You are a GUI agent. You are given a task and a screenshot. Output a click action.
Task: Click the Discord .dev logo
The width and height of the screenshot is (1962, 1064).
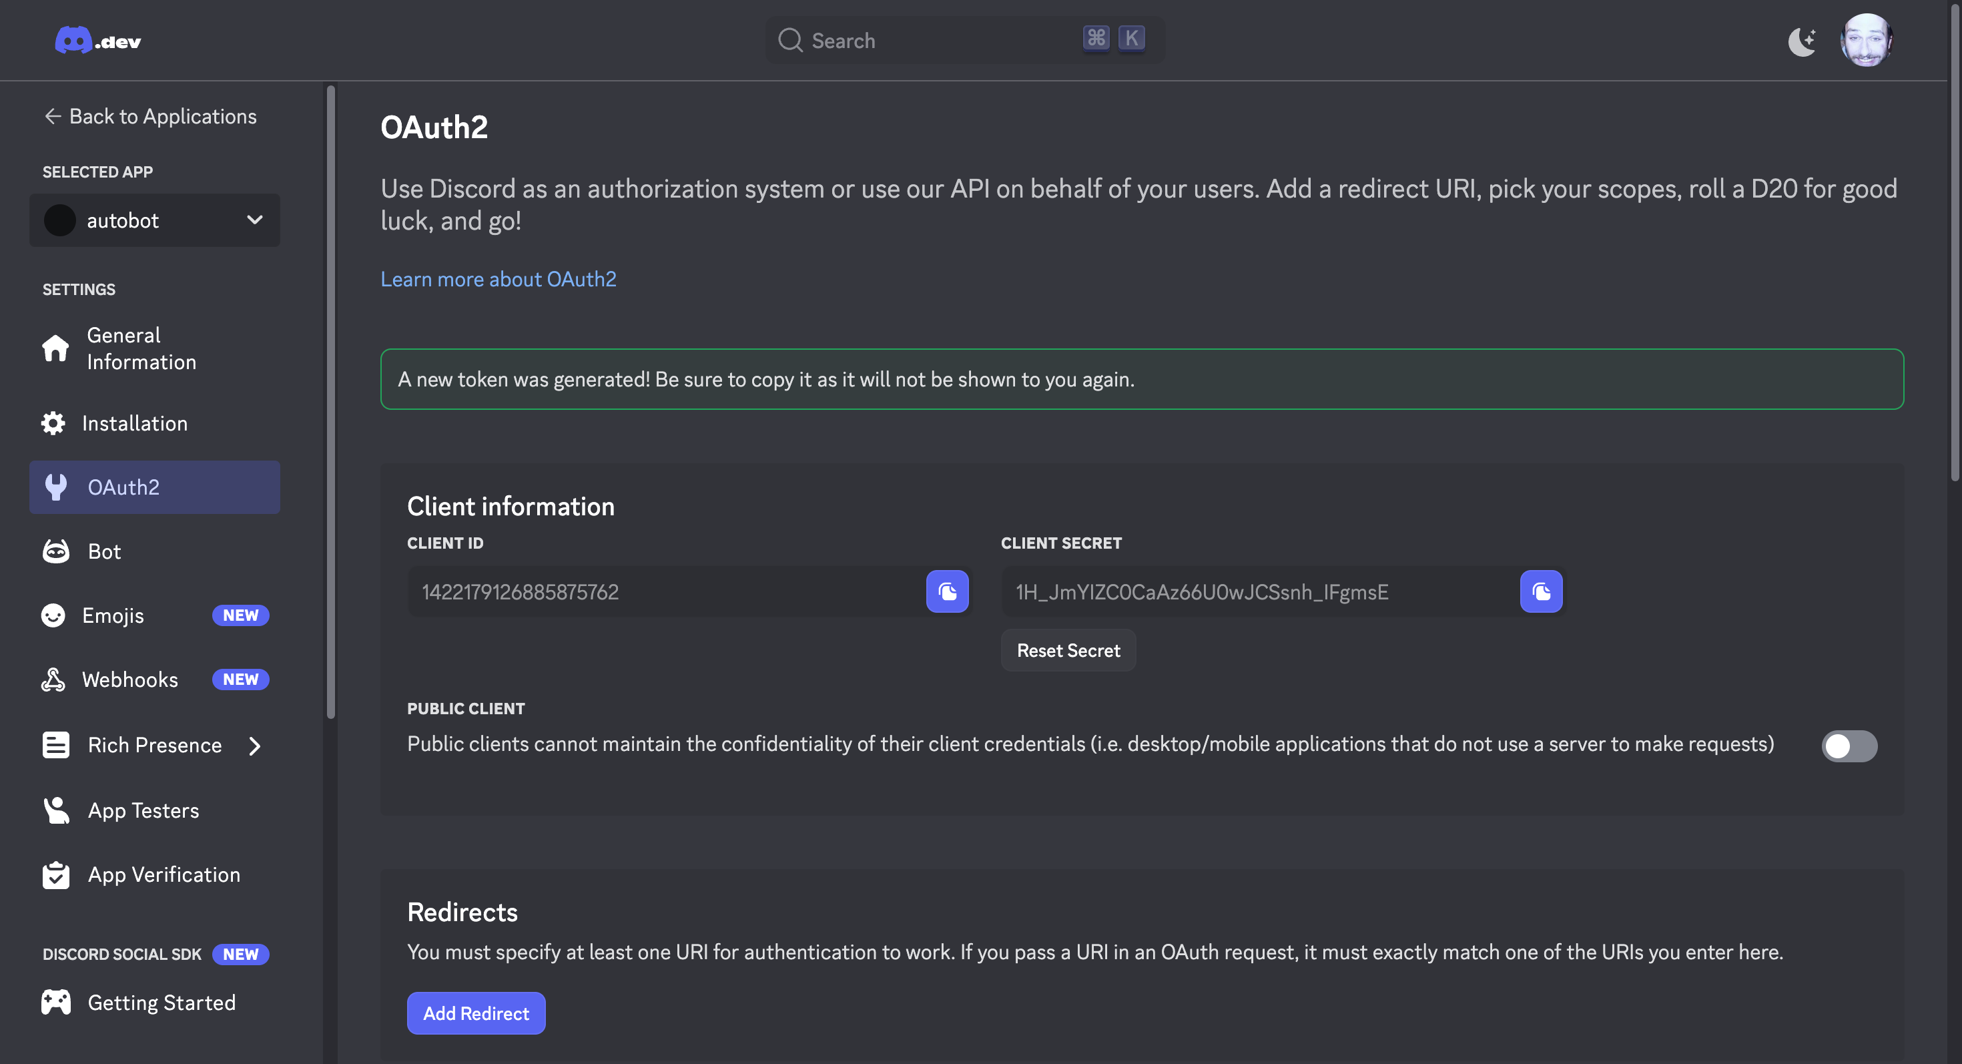(x=97, y=40)
